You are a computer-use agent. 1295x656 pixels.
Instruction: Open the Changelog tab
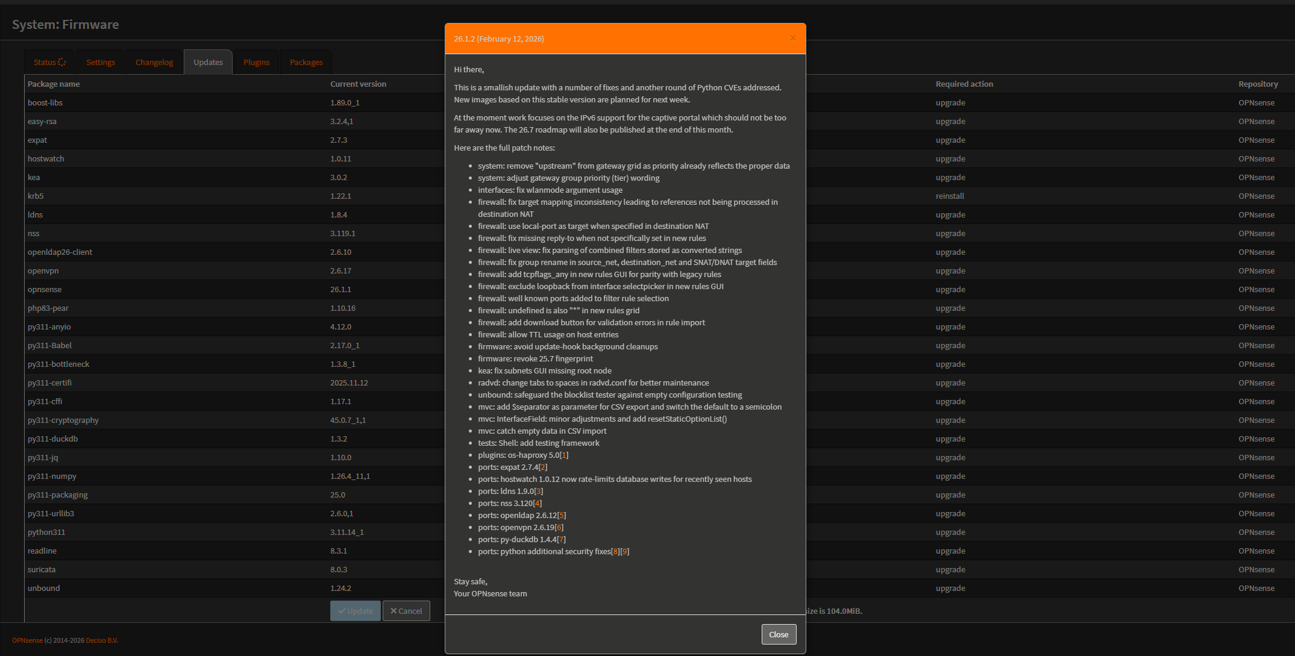154,62
